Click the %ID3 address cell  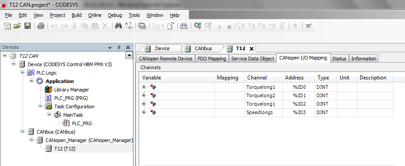[298, 112]
